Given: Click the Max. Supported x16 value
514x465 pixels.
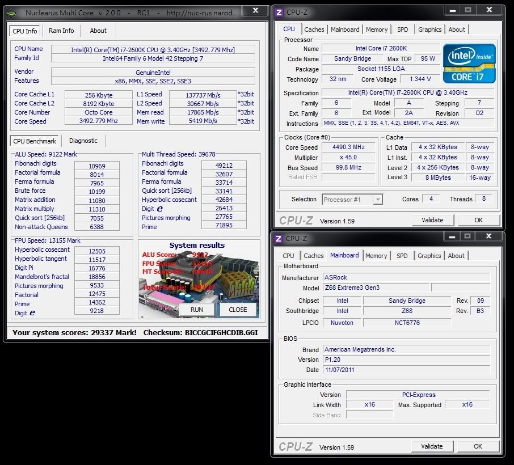Looking at the screenshot, I should coord(467,405).
